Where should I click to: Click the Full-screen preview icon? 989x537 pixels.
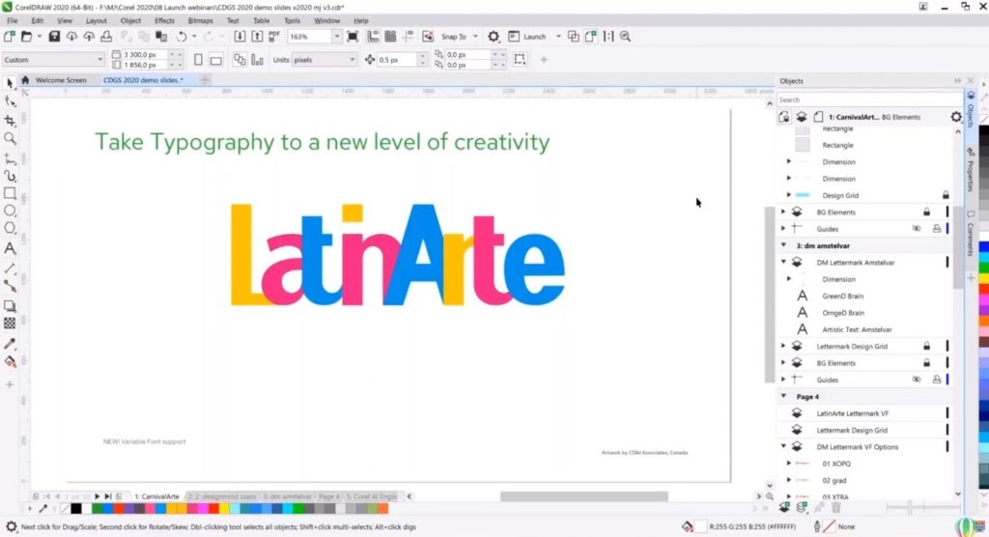(353, 37)
